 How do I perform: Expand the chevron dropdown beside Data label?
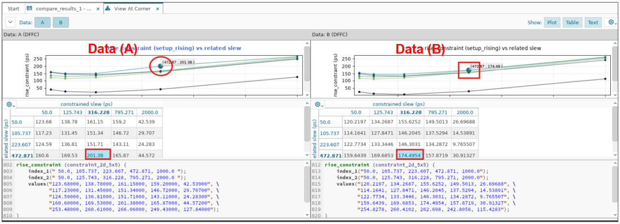(x=10, y=22)
